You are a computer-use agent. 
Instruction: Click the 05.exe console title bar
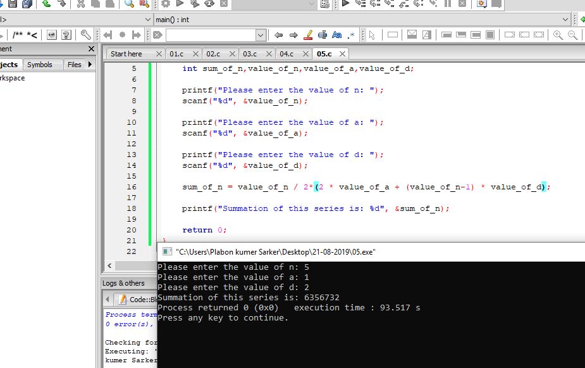[371, 252]
